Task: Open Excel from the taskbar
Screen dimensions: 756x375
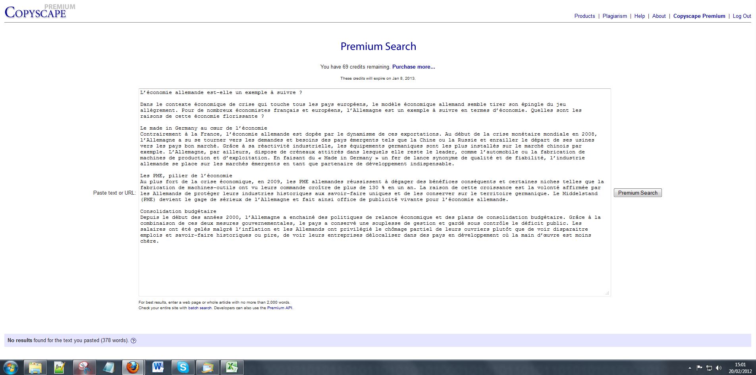Action: 232,367
